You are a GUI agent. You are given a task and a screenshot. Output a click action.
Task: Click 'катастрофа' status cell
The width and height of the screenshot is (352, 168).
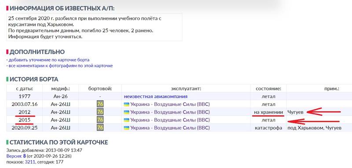[268, 128]
